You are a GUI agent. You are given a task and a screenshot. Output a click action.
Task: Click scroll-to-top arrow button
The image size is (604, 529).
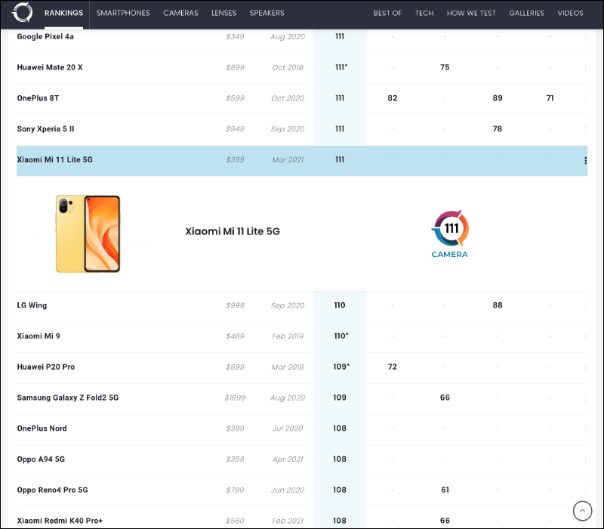pos(582,511)
